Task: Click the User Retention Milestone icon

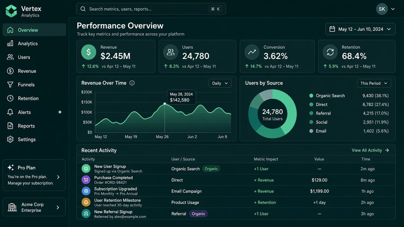Action: coord(86,202)
